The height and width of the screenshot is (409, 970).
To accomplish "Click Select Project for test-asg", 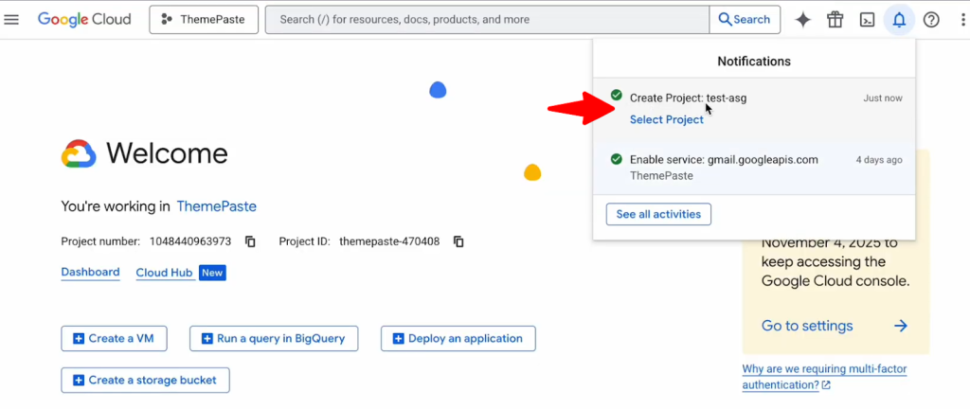I will pyautogui.click(x=667, y=119).
